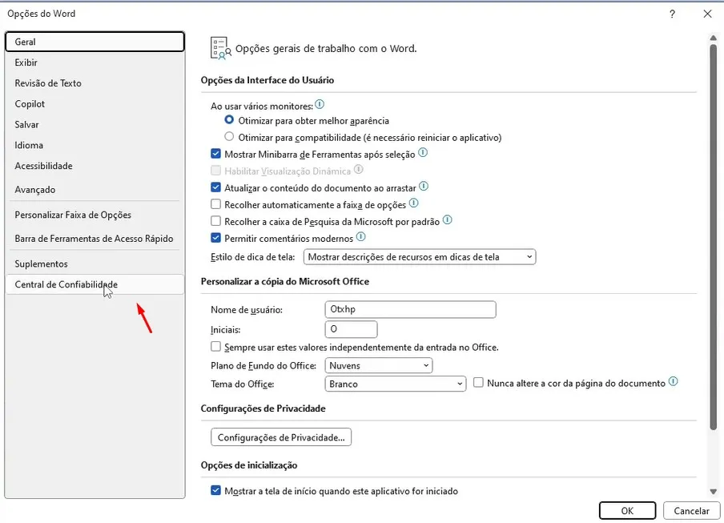The height and width of the screenshot is (523, 724).
Task: Open the Exibir category
Action: coord(95,62)
